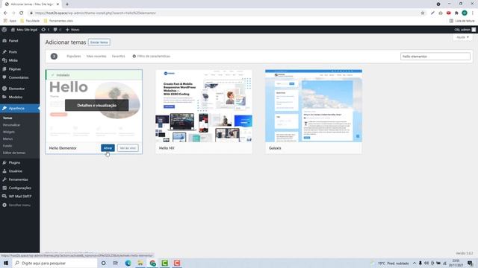Select Personalizar submenu item
This screenshot has width=478, height=268.
click(x=12, y=125)
